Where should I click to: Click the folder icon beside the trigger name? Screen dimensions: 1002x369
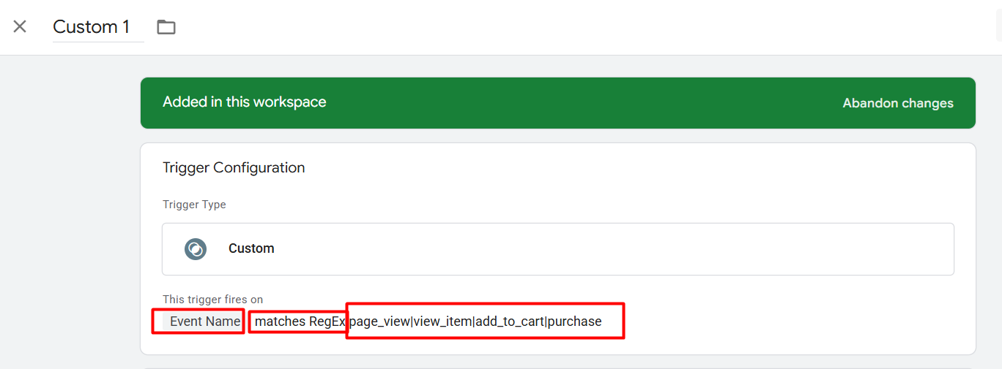[166, 27]
